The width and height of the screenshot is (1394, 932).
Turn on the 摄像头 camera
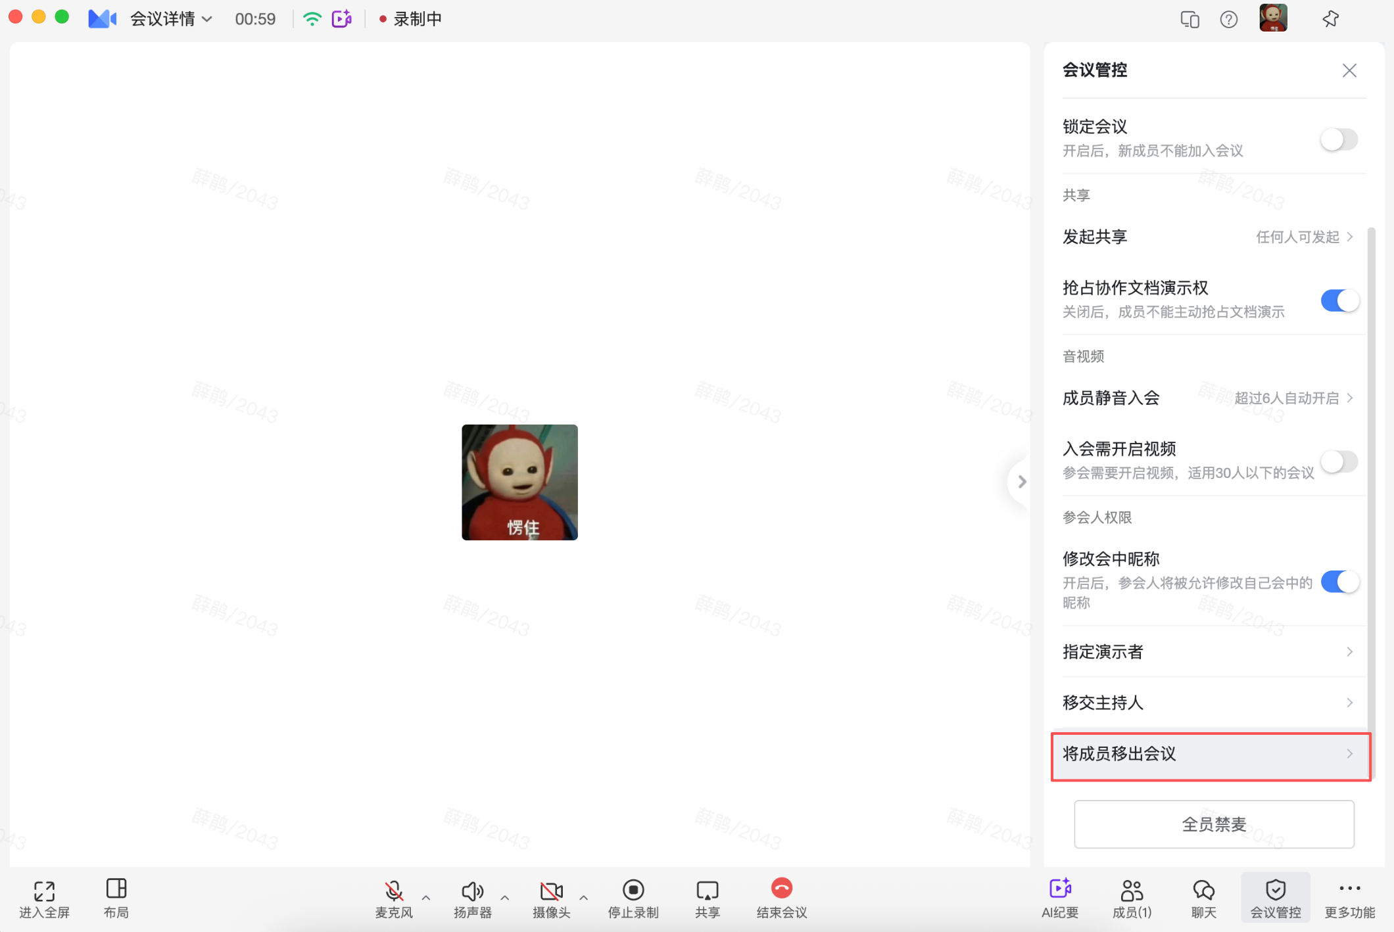551,898
